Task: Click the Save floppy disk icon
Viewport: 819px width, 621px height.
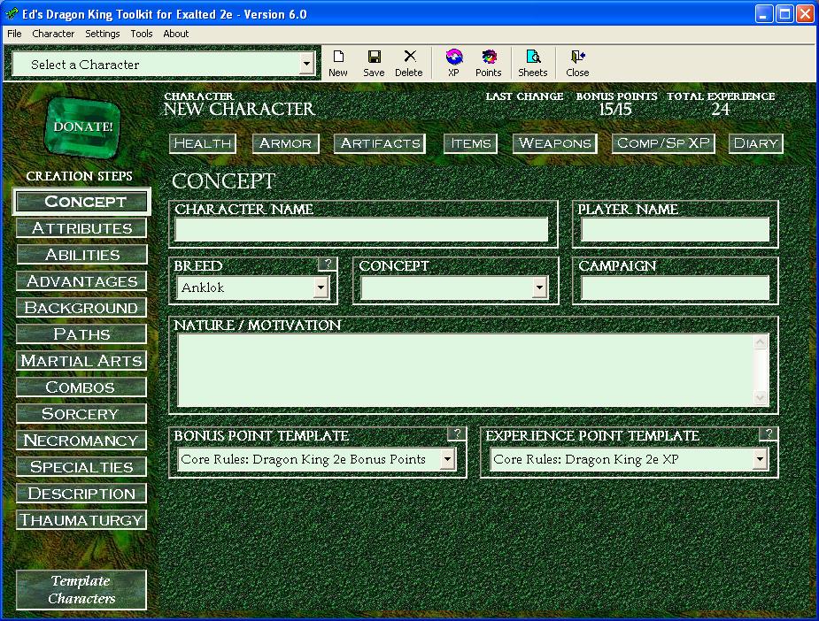Action: pyautogui.click(x=374, y=63)
